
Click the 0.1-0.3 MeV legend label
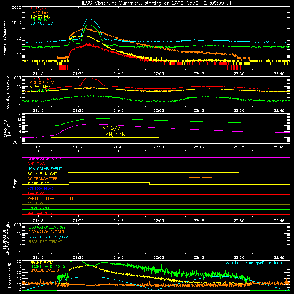(42, 79)
